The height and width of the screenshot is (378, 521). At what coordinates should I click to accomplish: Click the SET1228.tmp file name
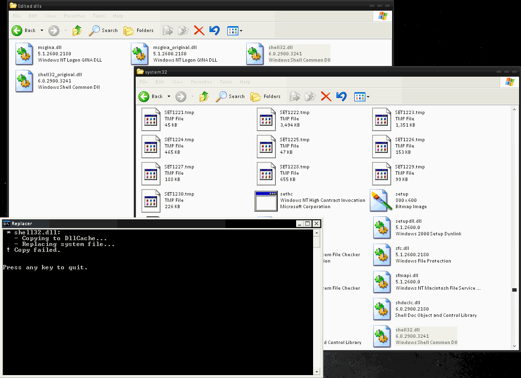pos(294,167)
